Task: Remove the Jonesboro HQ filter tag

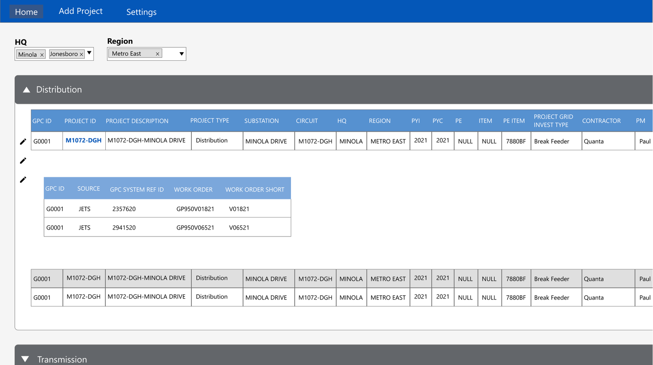Action: [x=81, y=54]
